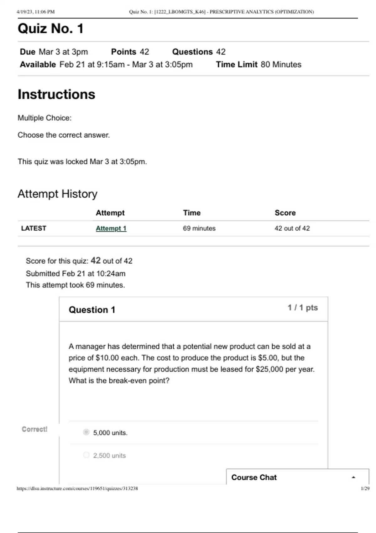Screen dimensions: 376x533
Task: Expand Course Chat with the arrow icon
Action: pos(353,477)
